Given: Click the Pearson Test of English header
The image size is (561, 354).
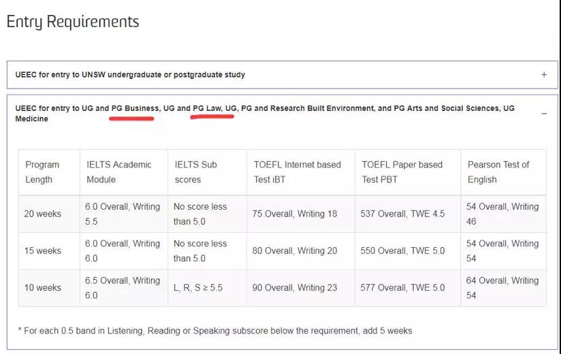Looking at the screenshot, I should pos(503,172).
